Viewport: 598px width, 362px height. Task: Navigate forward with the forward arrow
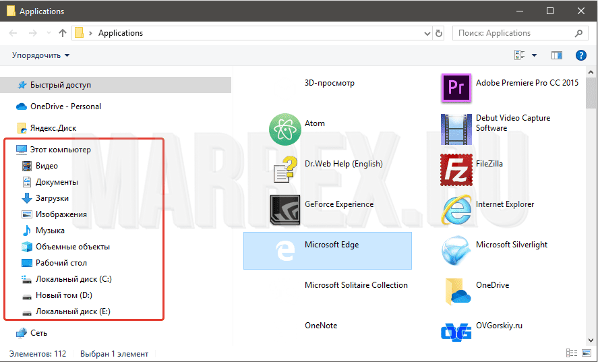coord(33,33)
